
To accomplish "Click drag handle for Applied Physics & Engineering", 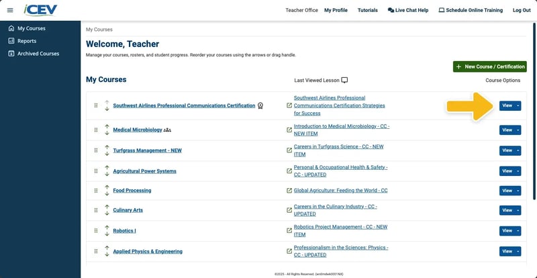I will click(x=96, y=251).
